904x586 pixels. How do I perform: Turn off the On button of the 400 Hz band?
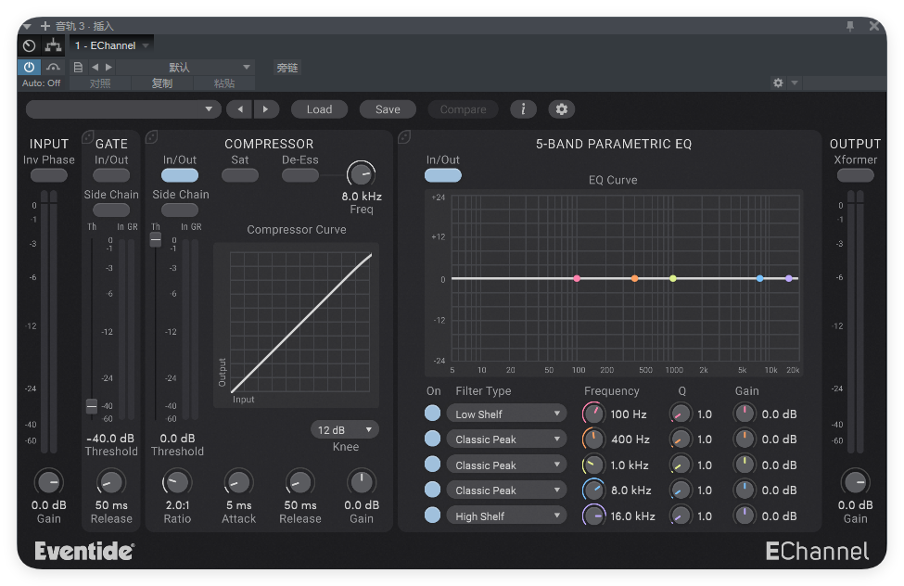click(x=432, y=439)
